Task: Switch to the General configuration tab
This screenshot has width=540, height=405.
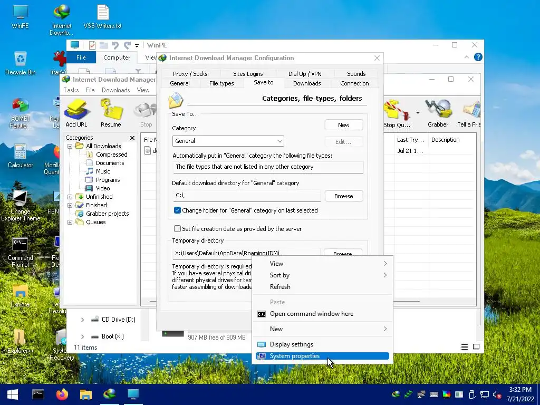Action: [180, 83]
